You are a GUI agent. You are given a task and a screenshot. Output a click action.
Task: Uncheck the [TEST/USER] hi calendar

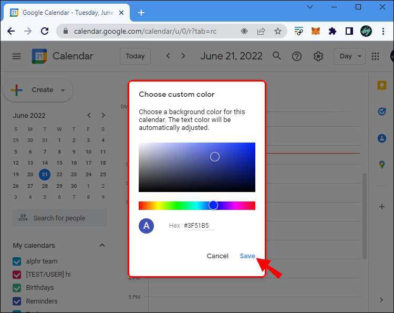coord(17,275)
